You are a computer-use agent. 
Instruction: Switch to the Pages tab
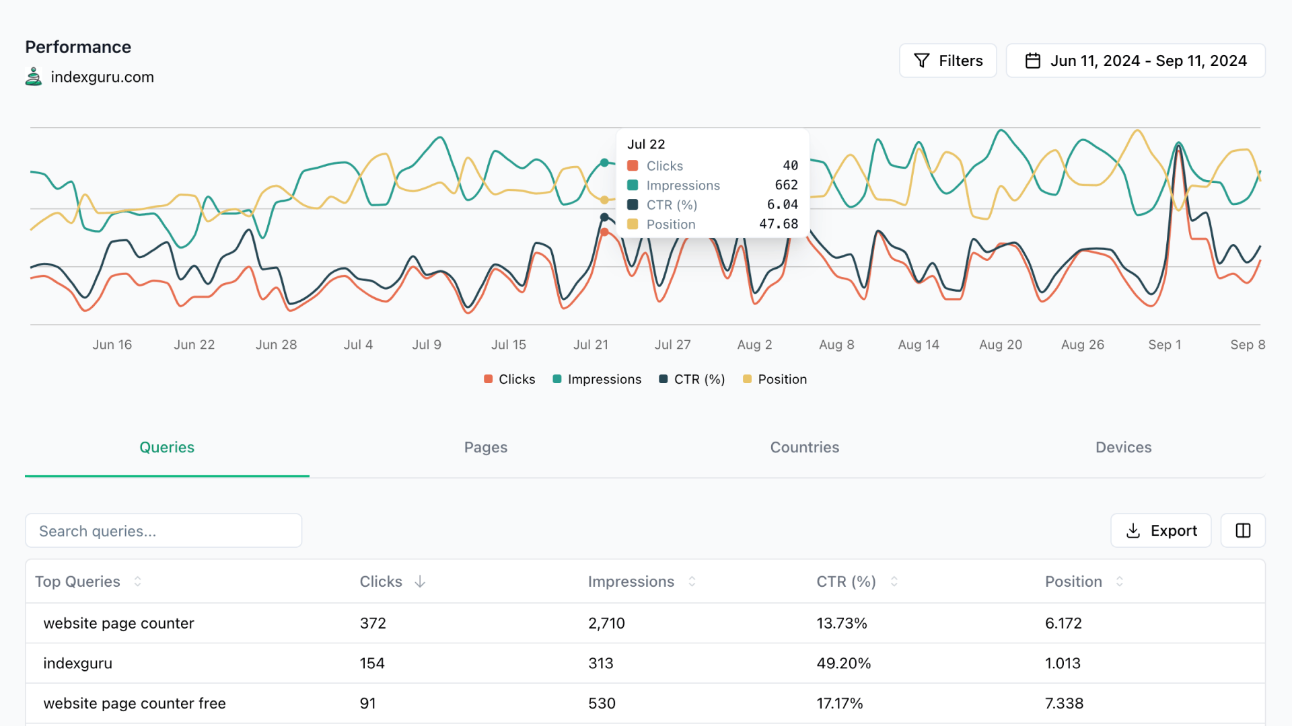485,448
